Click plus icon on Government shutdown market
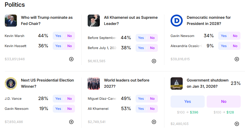The image size is (245, 130). pos(237,124)
